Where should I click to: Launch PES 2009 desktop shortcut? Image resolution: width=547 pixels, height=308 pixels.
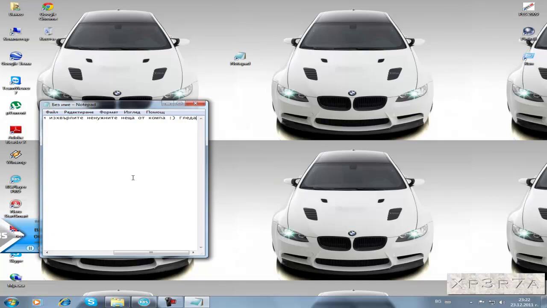coord(529,9)
